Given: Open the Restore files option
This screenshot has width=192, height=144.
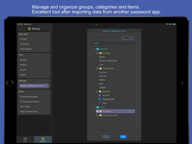Looking at the screenshot, I should pyautogui.click(x=23, y=65).
